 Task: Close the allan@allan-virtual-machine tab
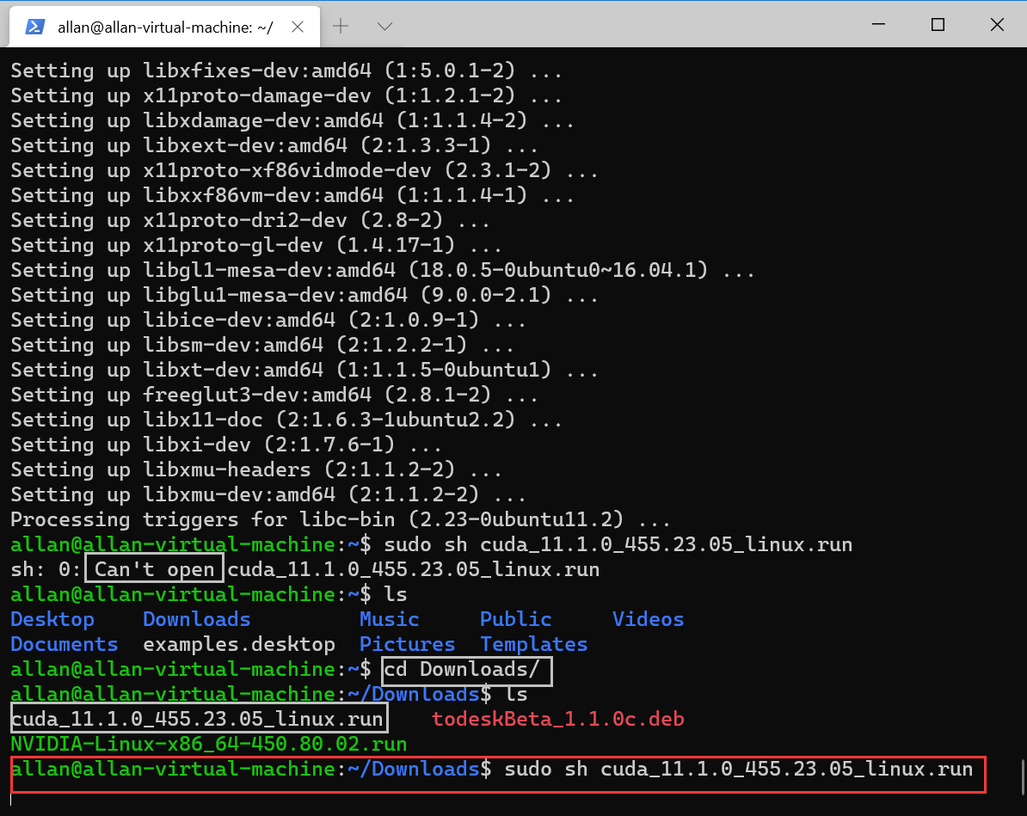[x=298, y=27]
